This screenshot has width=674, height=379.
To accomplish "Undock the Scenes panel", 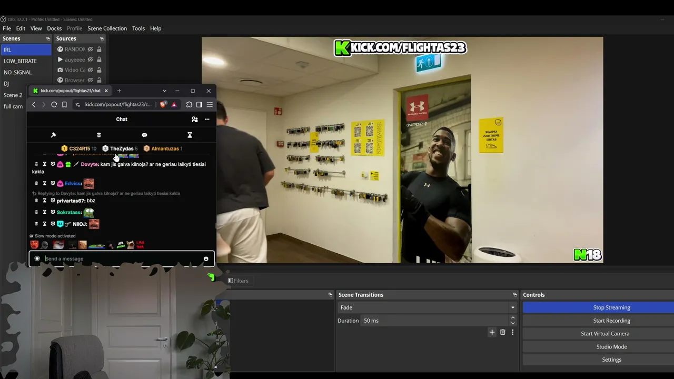I will (48, 38).
